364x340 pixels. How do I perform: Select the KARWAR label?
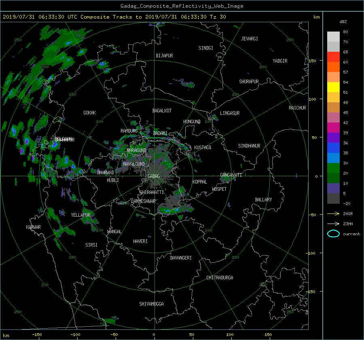point(33,227)
